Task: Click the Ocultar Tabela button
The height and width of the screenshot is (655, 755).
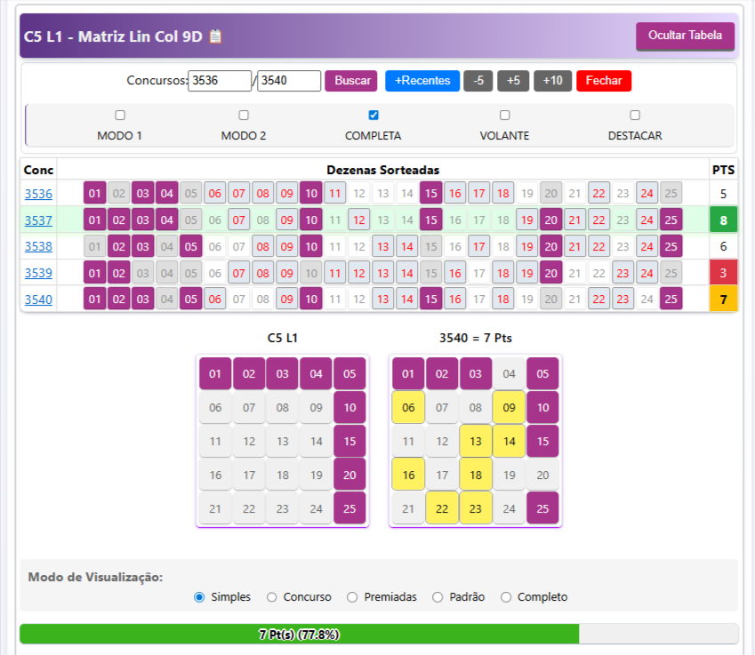Action: (685, 36)
